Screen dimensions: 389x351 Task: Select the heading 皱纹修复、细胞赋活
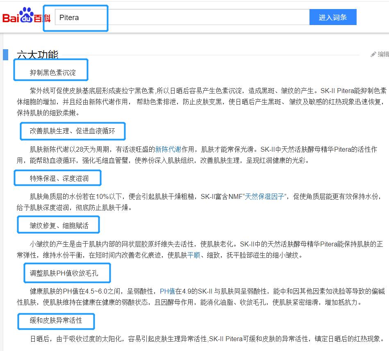click(x=58, y=224)
